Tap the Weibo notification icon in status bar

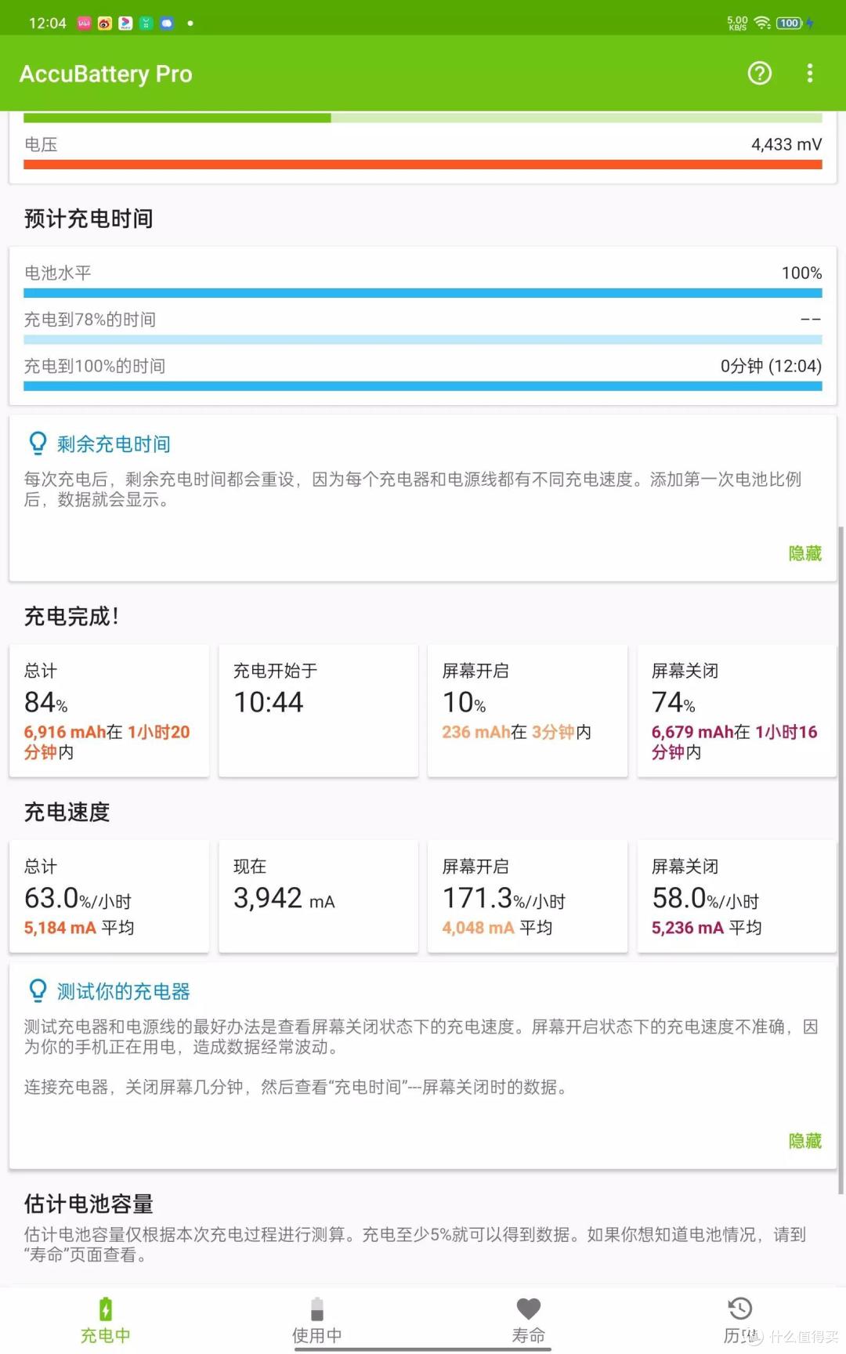tap(104, 23)
